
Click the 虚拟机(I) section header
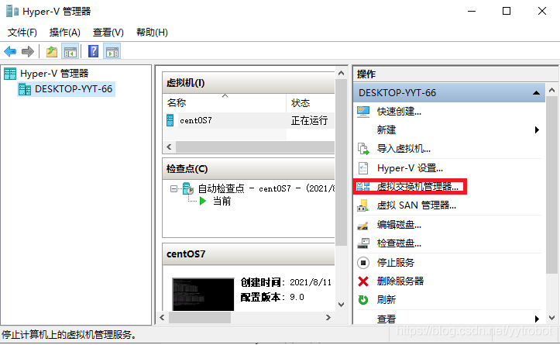(248, 83)
